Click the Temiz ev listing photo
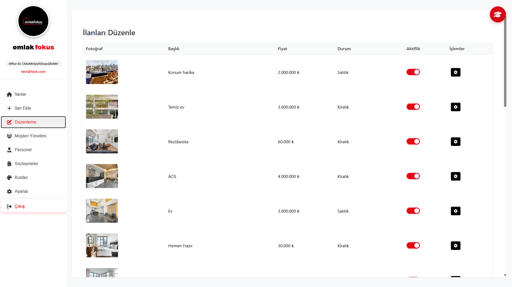512x287 pixels. click(x=102, y=107)
